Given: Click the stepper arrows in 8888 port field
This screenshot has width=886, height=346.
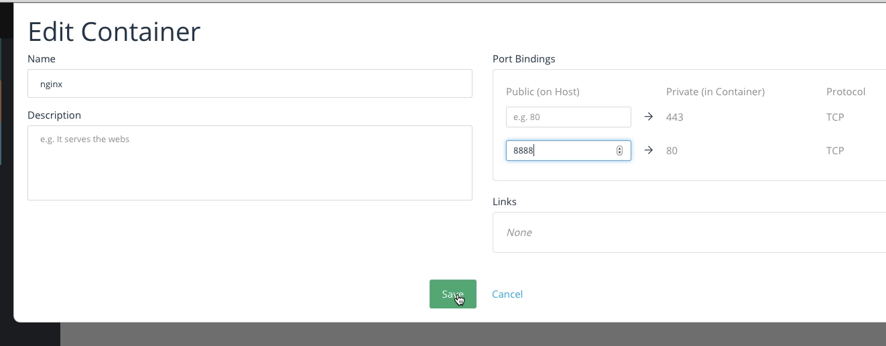Looking at the screenshot, I should pyautogui.click(x=619, y=150).
